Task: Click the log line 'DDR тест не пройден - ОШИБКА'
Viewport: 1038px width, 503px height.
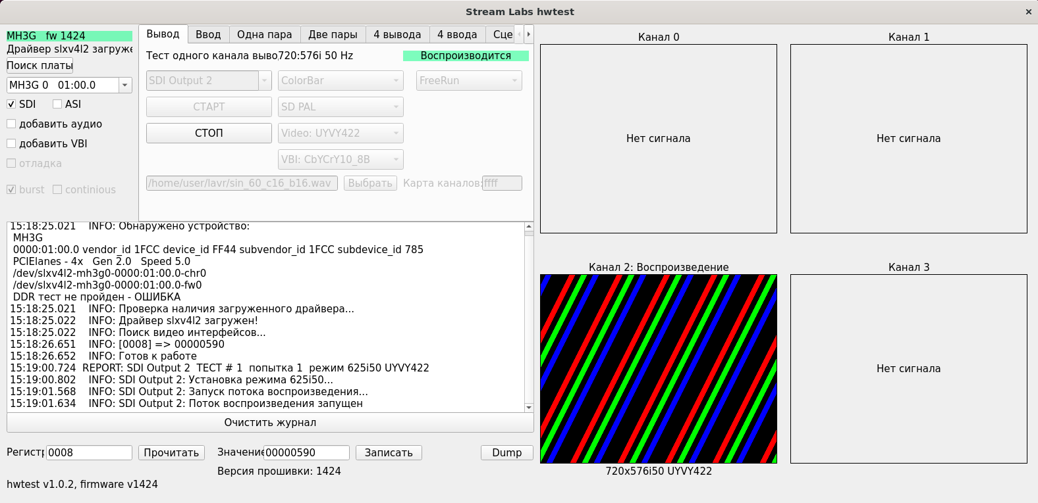Action: 97,297
